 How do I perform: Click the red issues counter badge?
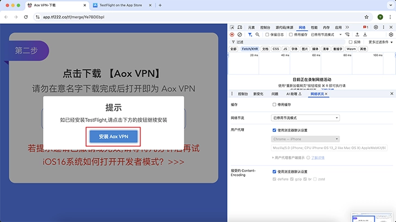366,27
